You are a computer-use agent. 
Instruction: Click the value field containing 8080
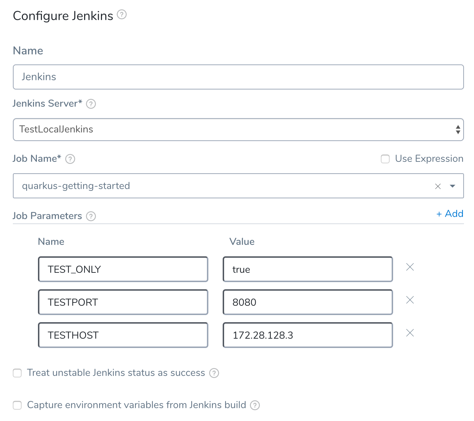click(308, 302)
